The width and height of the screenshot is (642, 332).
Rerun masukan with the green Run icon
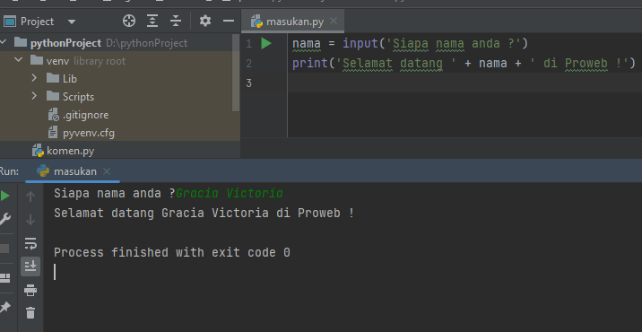pos(4,196)
